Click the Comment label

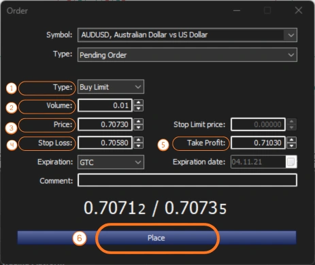click(x=56, y=181)
